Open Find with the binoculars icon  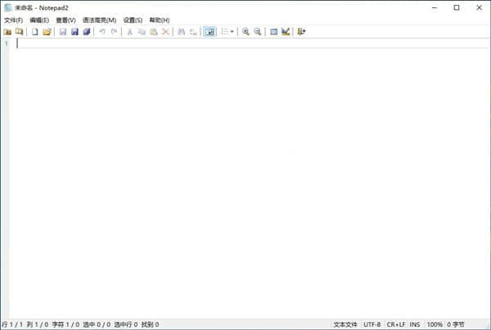(x=182, y=32)
